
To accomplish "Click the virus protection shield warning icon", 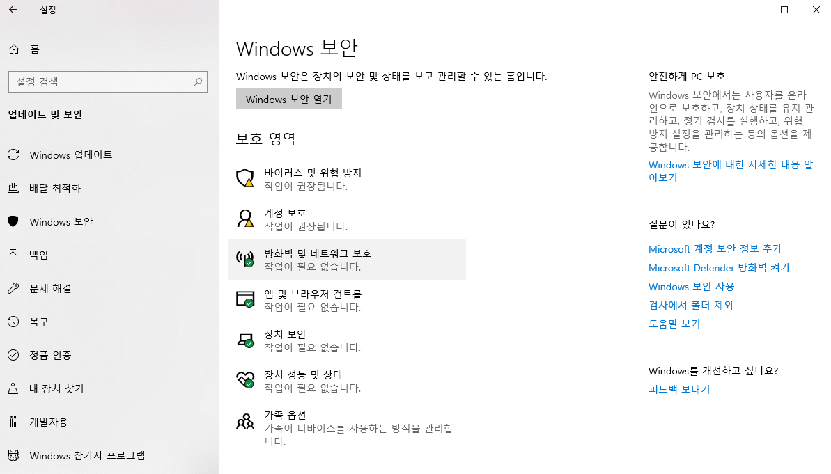I will [245, 178].
